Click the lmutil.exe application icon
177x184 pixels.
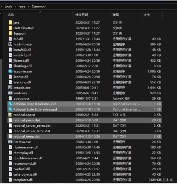(10, 93)
